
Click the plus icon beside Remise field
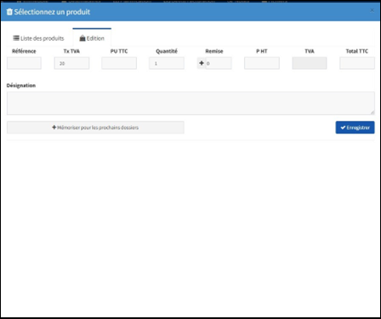(202, 63)
